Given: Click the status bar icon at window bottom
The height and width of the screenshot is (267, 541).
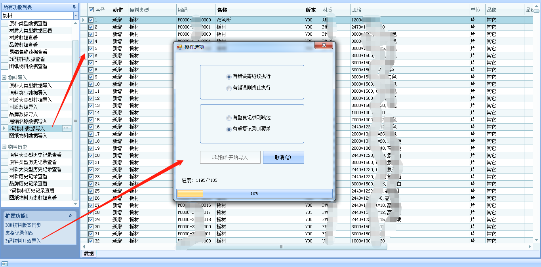Looking at the screenshot, I should tap(5, 263).
